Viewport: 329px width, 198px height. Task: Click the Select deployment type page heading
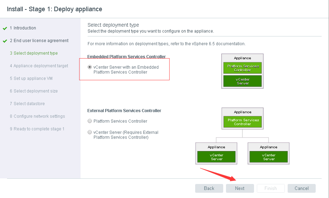pos(113,25)
